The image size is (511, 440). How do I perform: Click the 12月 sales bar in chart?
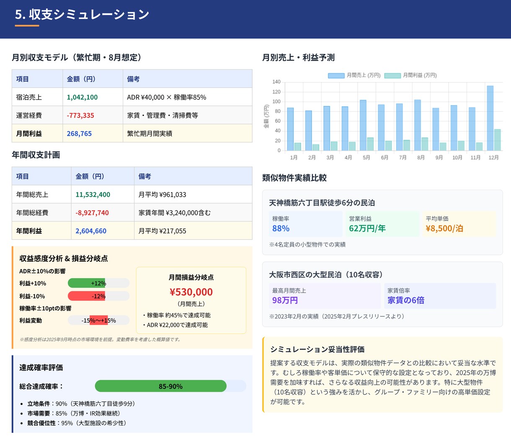pyautogui.click(x=490, y=118)
